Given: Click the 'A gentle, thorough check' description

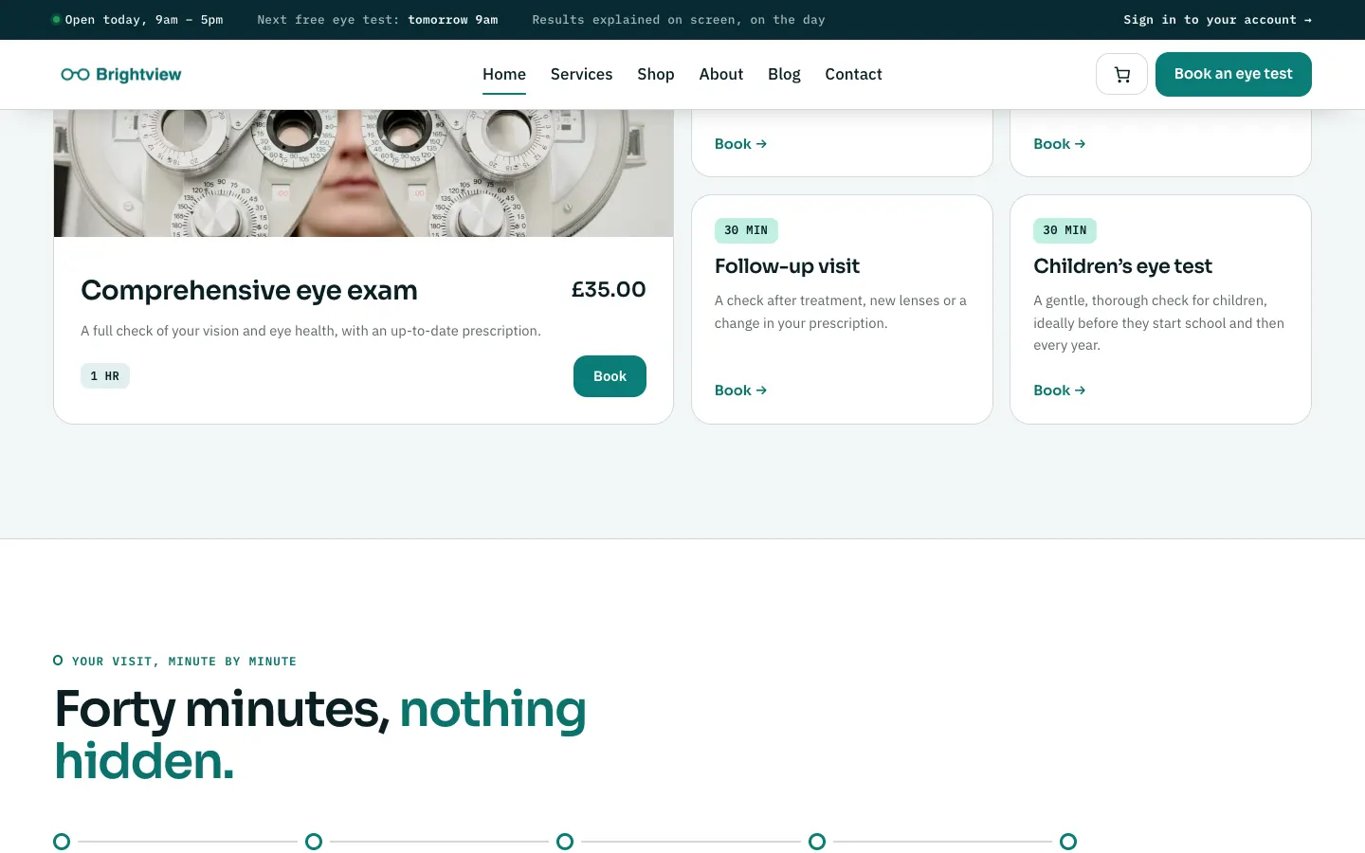Looking at the screenshot, I should (x=1158, y=323).
